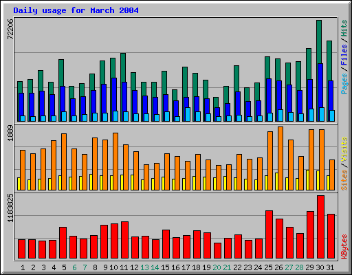
Task: Click the orange 'Sites' legend label
Action: [344, 180]
